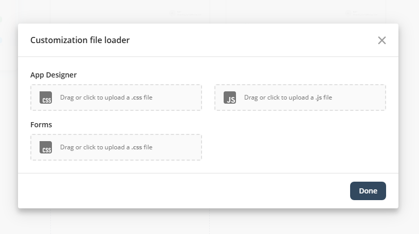Click the bold ".css" text under Forms

coord(137,147)
